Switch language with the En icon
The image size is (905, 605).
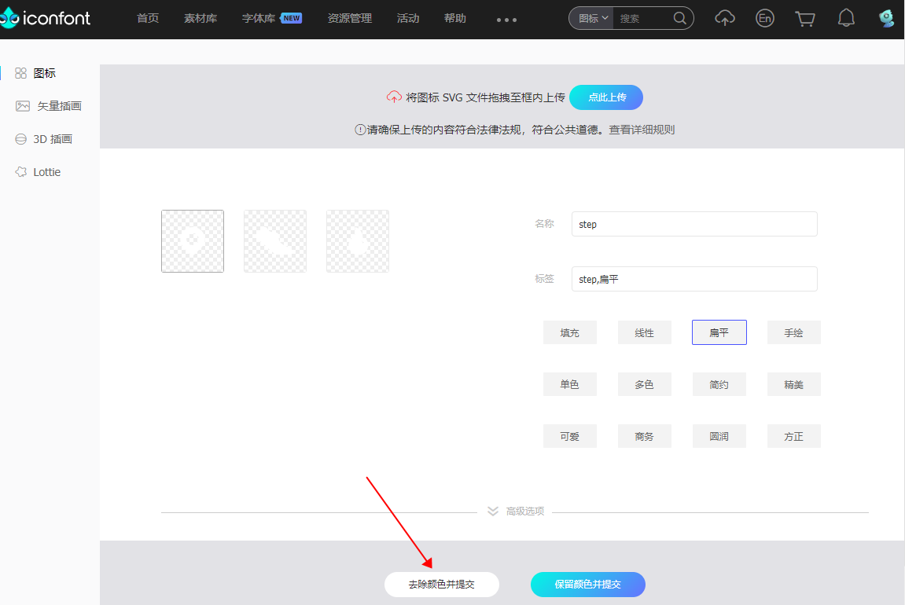[x=765, y=18]
